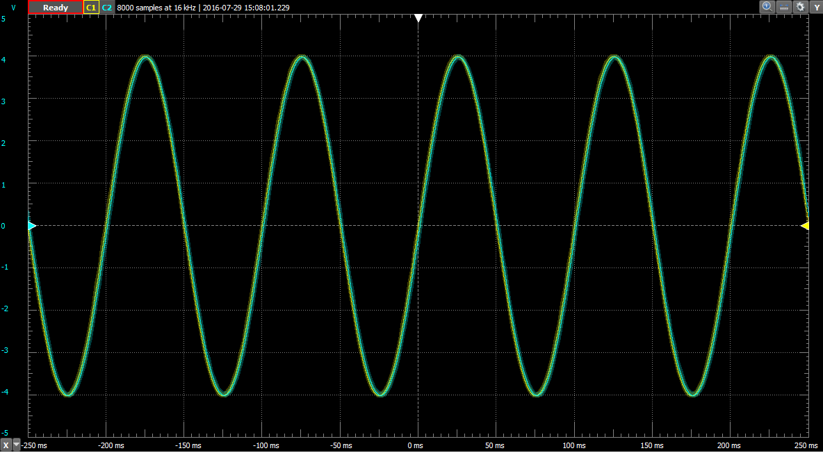The image size is (823, 453).
Task: Click the '200 ms' time axis label
Action: tap(729, 445)
